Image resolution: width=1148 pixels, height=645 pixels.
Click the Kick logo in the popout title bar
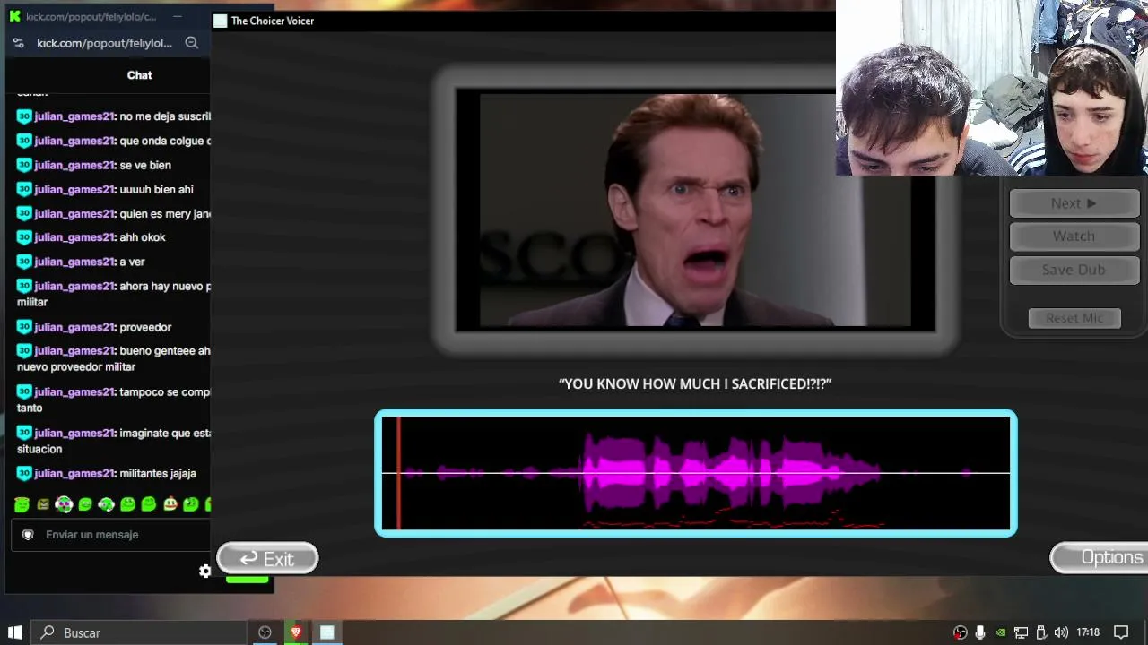tap(14, 16)
